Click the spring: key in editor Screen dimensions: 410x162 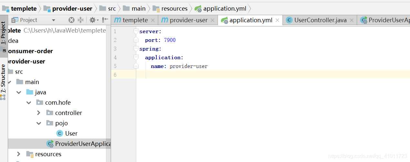tap(150, 49)
